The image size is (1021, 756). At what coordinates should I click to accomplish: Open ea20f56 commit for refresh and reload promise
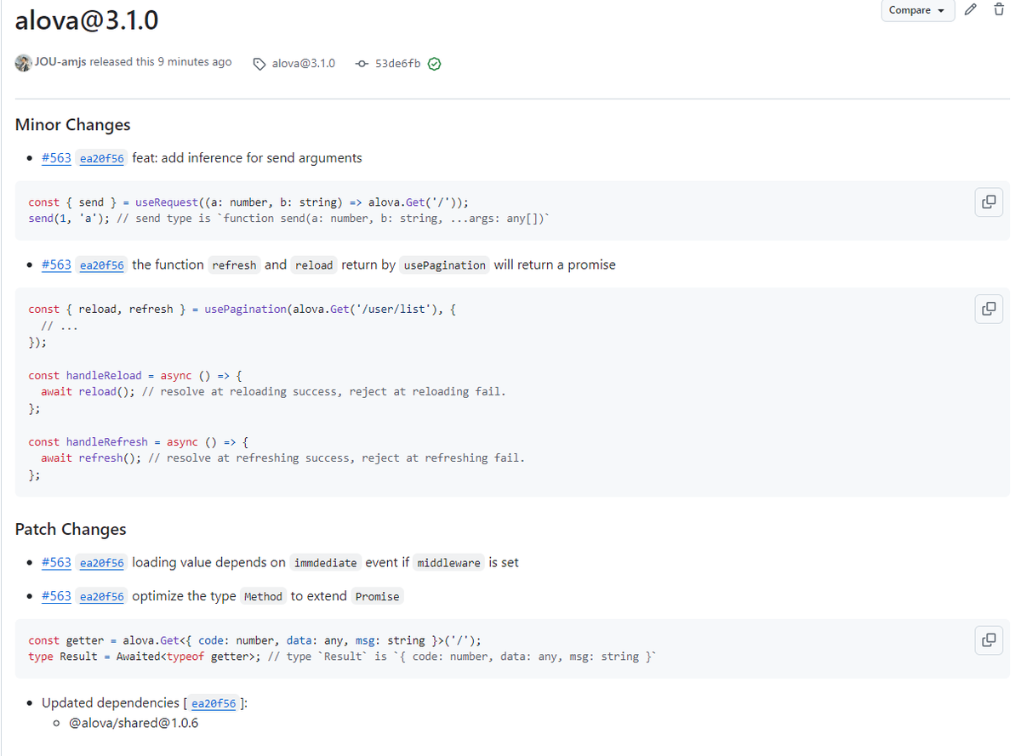click(x=102, y=265)
